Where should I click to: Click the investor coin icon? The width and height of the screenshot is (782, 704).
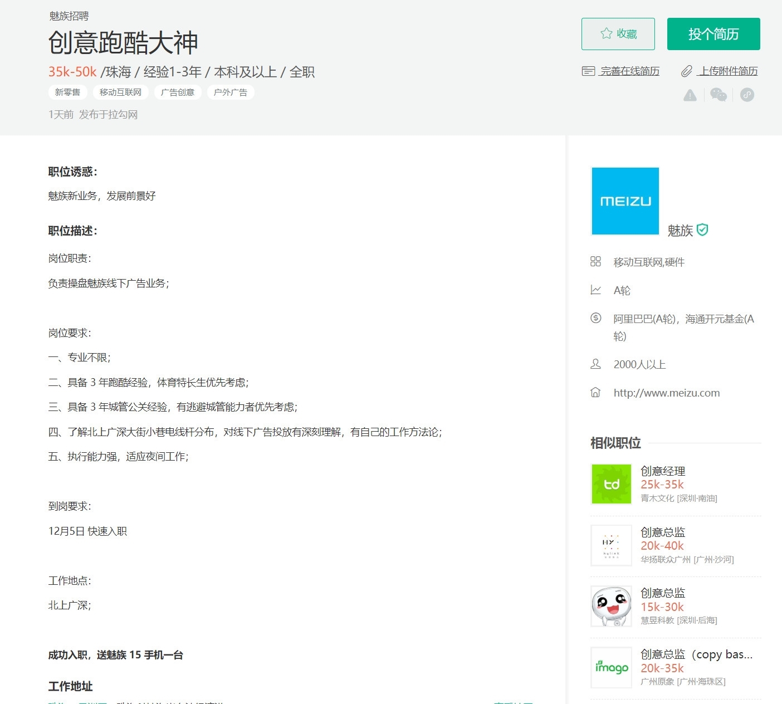596,318
